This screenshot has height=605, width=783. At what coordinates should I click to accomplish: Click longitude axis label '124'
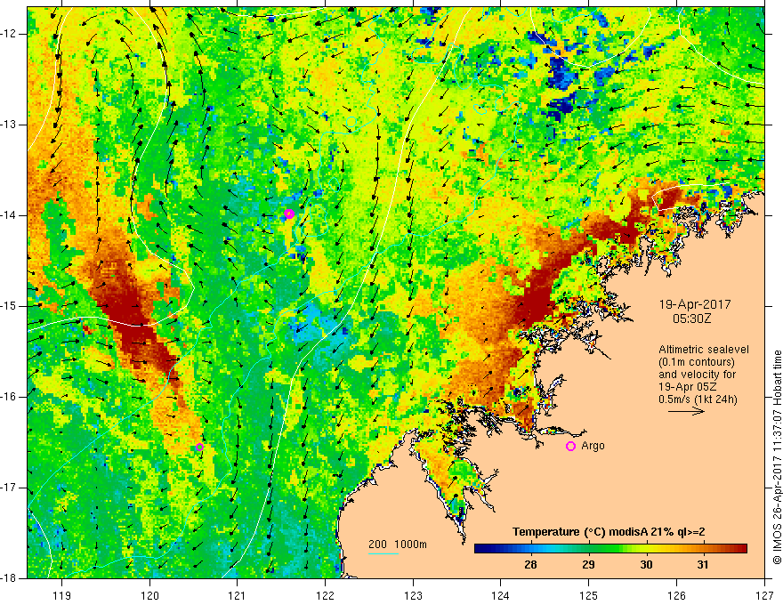501,595
